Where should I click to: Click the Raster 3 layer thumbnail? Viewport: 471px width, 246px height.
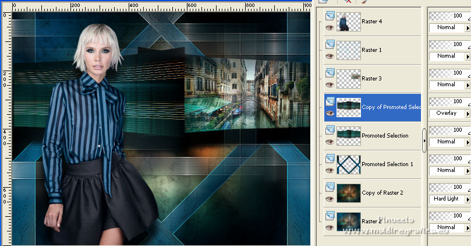348,79
